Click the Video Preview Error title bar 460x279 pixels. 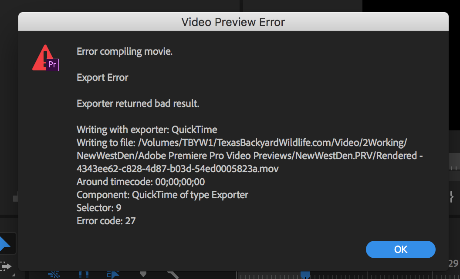coord(233,22)
